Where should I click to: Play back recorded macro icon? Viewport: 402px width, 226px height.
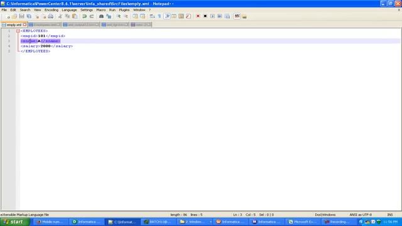pyautogui.click(x=212, y=16)
